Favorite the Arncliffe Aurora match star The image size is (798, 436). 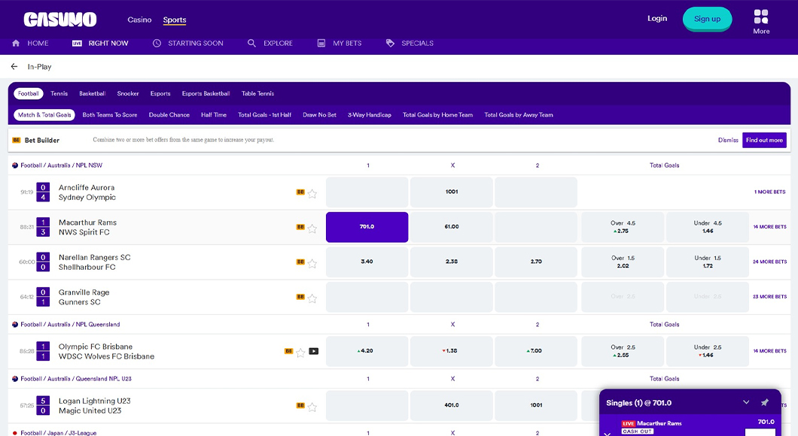click(312, 194)
